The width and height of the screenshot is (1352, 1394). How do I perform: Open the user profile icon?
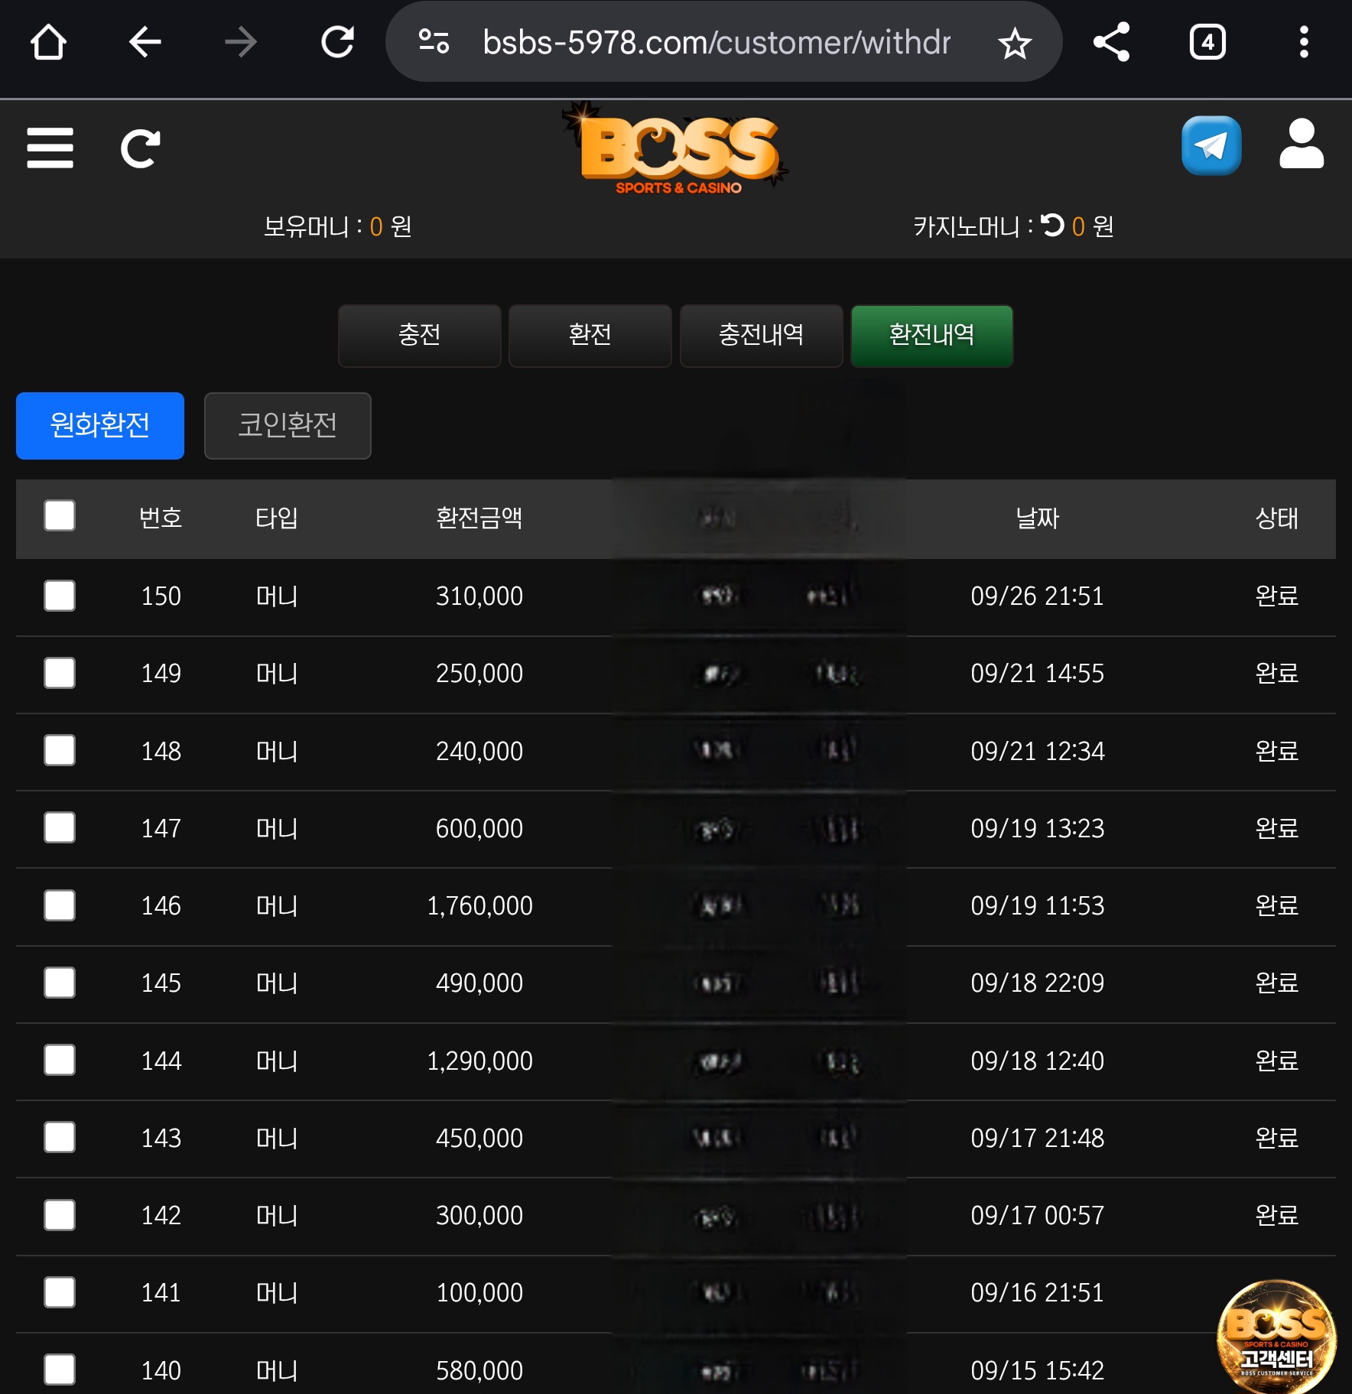coord(1301,145)
